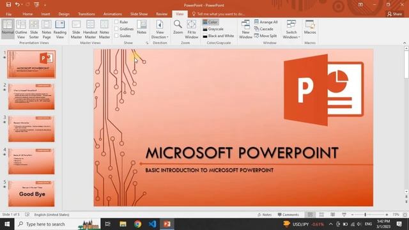The width and height of the screenshot is (409, 230).
Task: Enable the Gridlines checkbox
Action: point(116,29)
